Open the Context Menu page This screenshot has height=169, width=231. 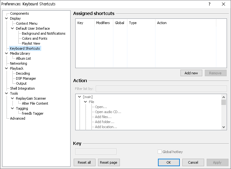coord(27,23)
